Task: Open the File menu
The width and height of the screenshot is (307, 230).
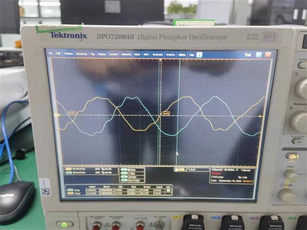Action: tap(50, 53)
